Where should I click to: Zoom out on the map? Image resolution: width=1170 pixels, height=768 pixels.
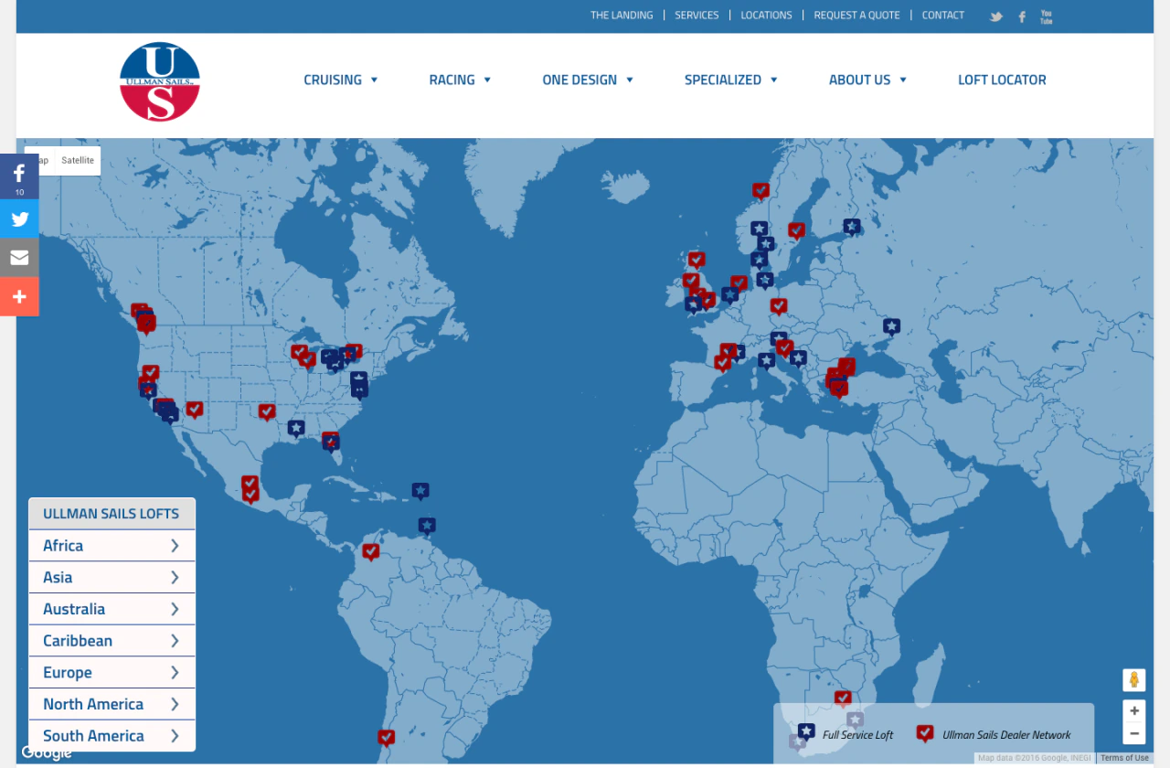click(1134, 733)
